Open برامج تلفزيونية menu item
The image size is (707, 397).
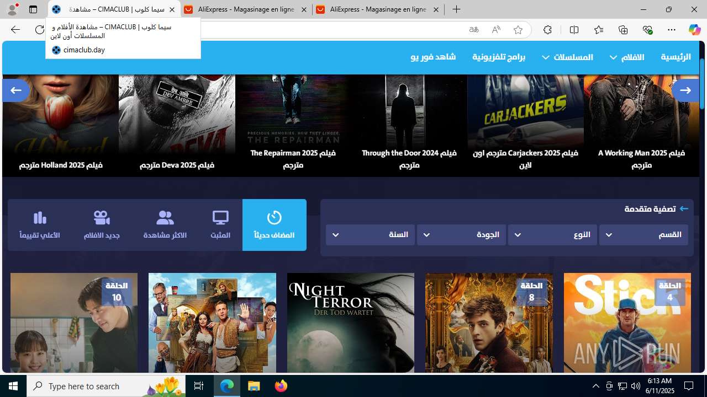click(x=499, y=57)
